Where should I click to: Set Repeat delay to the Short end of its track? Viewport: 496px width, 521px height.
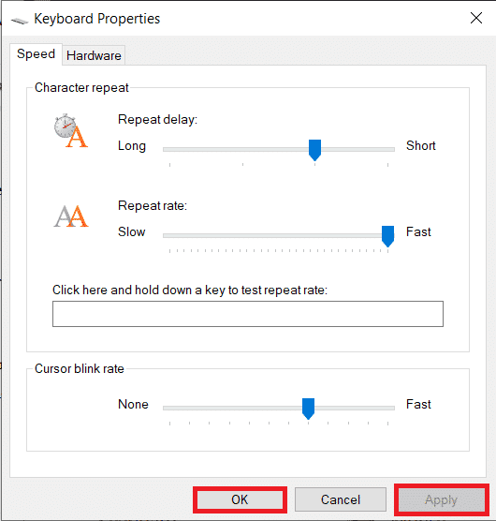tap(387, 150)
